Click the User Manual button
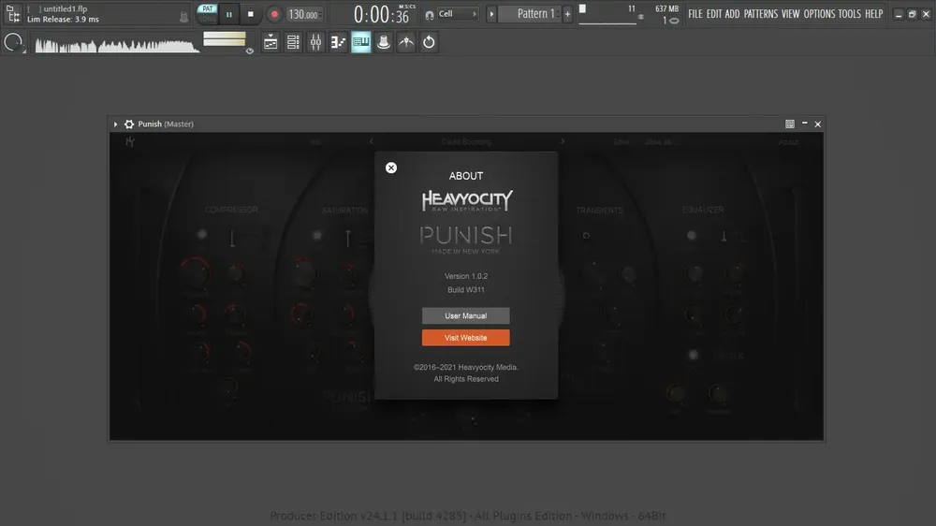 [x=465, y=315]
